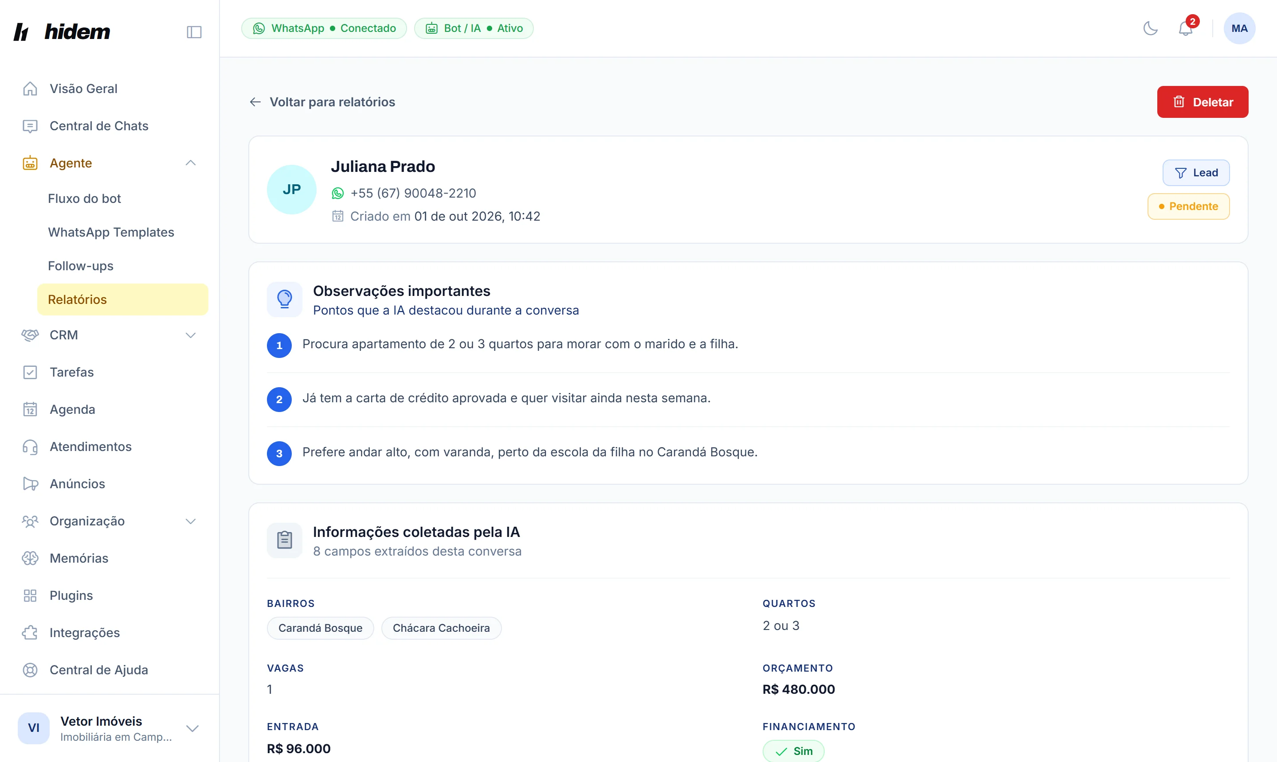
Task: Click the Pendente status badge
Action: click(1188, 206)
